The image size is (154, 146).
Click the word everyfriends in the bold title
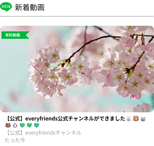[x=42, y=119]
